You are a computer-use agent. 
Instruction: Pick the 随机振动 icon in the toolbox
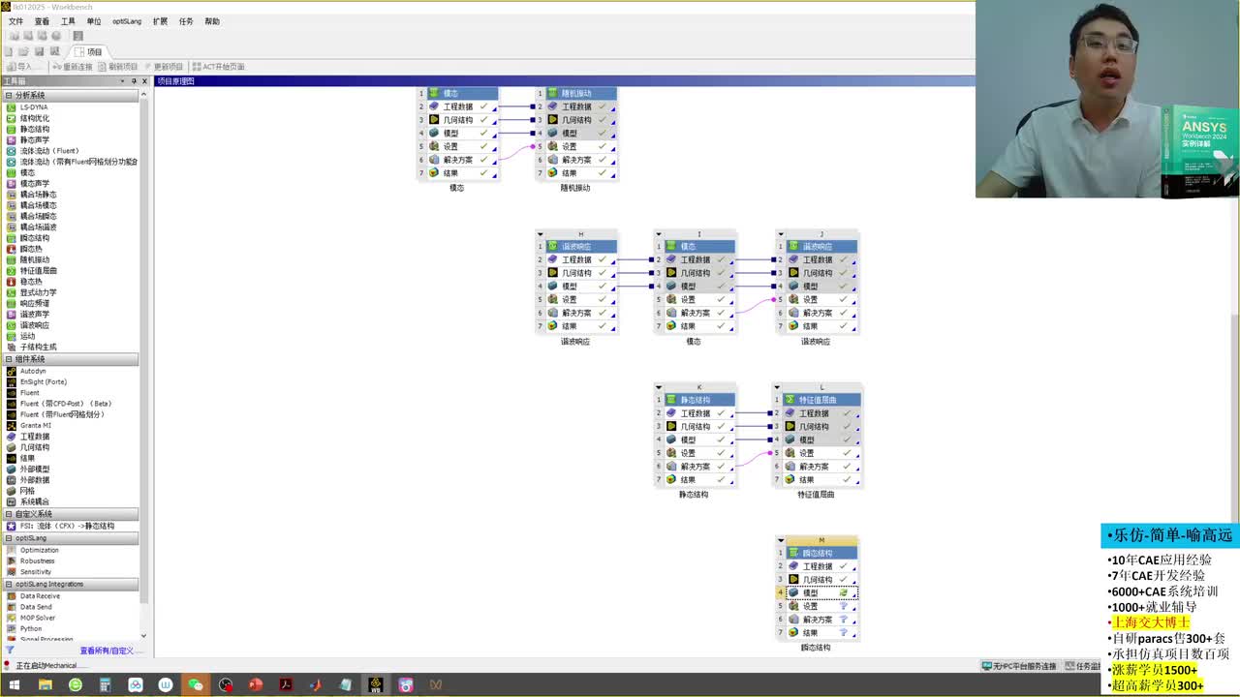click(x=12, y=259)
